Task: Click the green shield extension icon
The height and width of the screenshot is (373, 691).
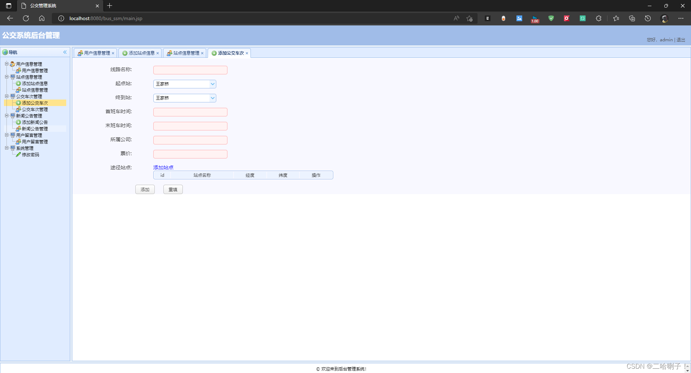Action: click(551, 18)
